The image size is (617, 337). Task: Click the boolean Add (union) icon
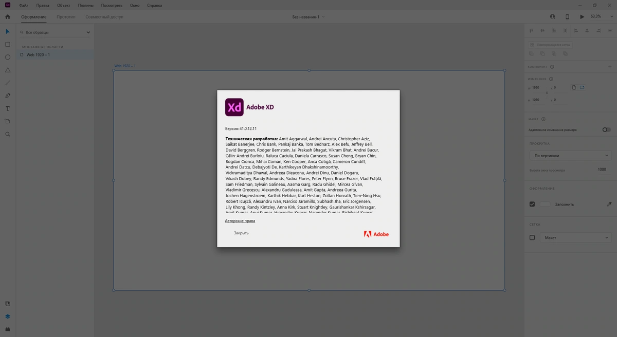click(x=532, y=53)
